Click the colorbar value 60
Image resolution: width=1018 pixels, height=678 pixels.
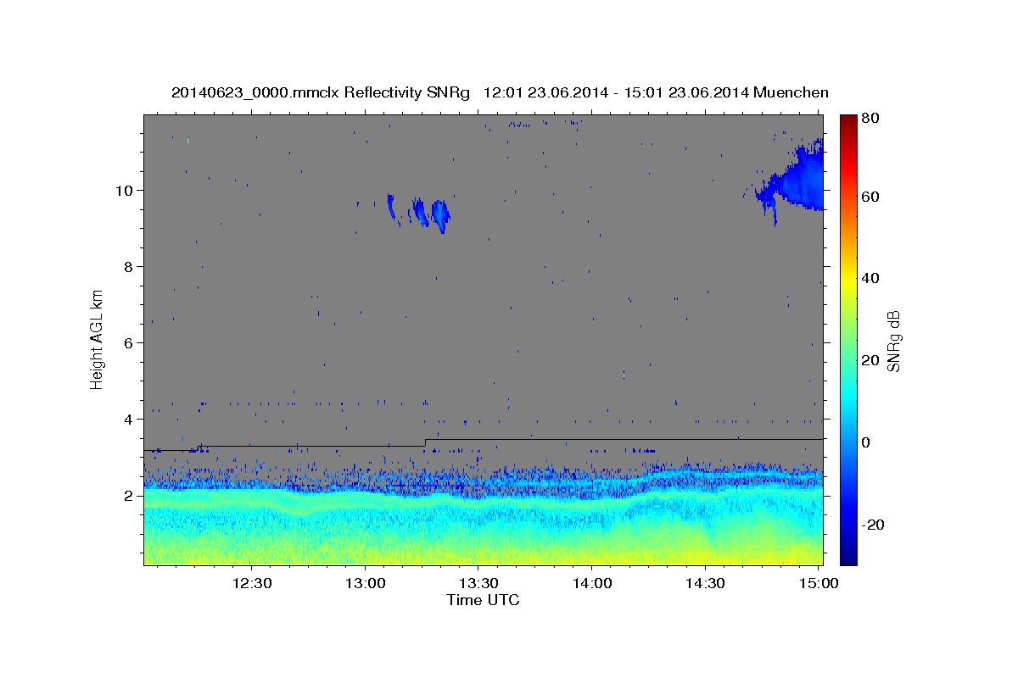tap(870, 197)
